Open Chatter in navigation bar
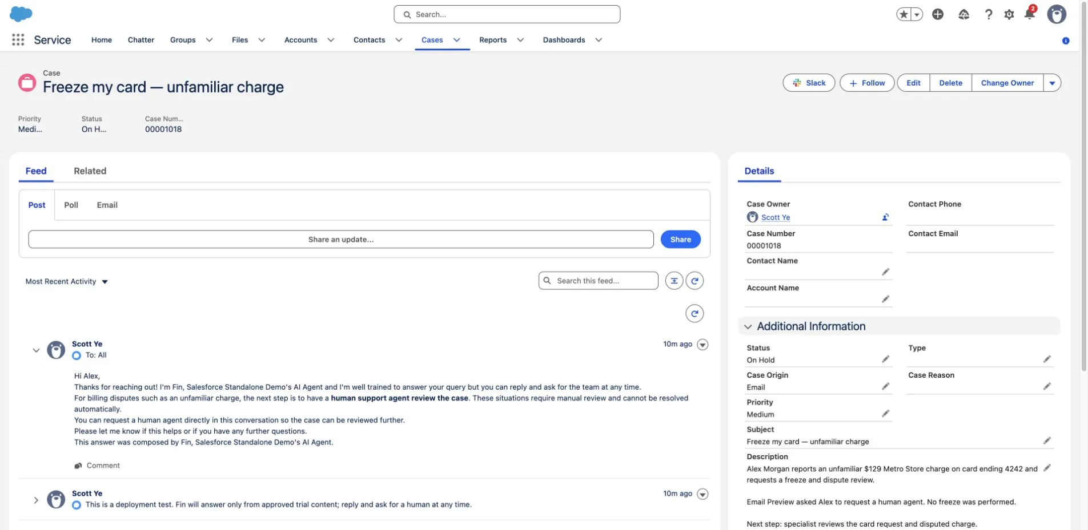 click(141, 40)
